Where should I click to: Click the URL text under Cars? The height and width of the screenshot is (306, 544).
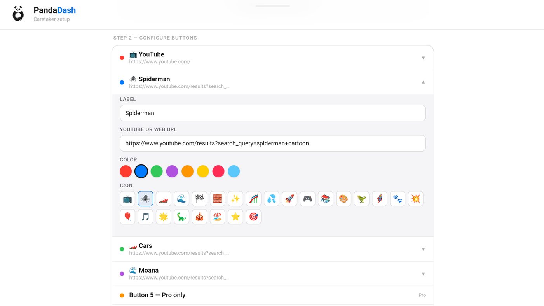click(179, 253)
